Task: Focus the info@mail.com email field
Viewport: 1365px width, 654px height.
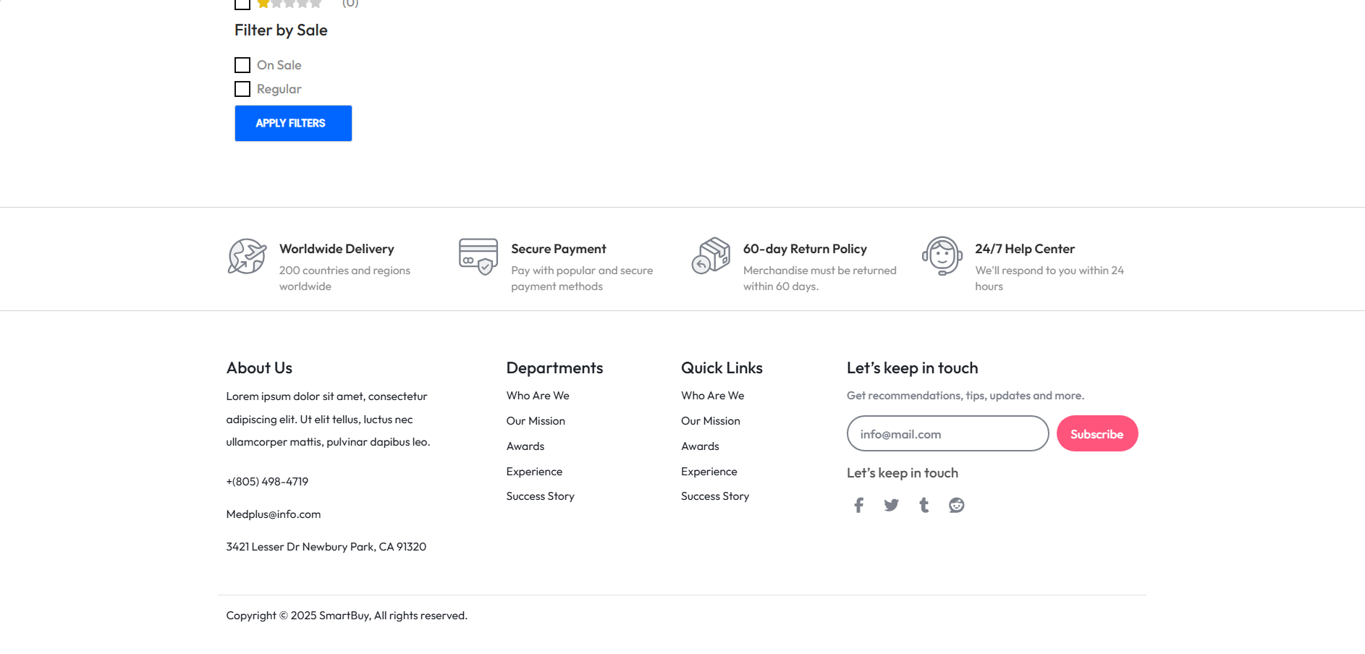Action: (x=947, y=433)
